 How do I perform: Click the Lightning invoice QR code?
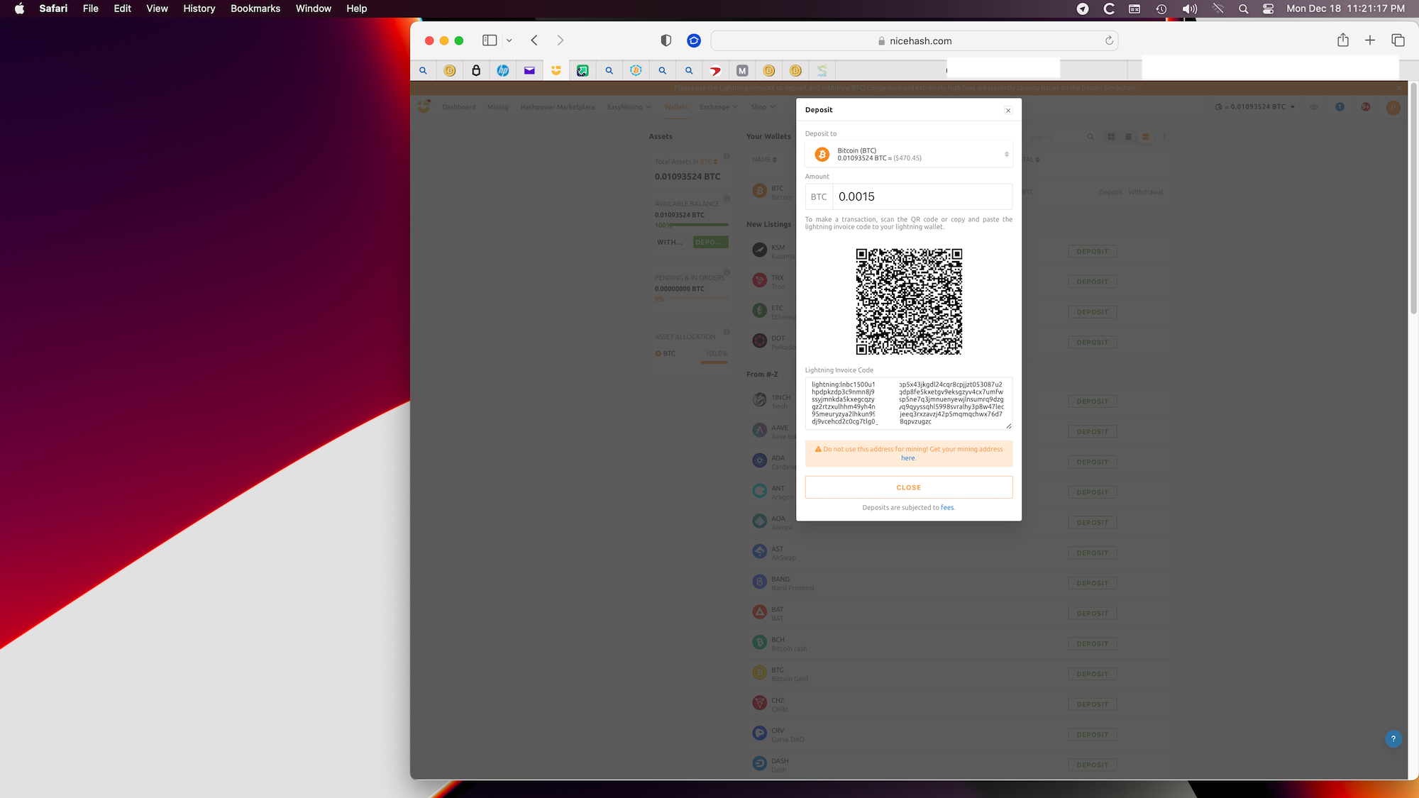pyautogui.click(x=909, y=301)
